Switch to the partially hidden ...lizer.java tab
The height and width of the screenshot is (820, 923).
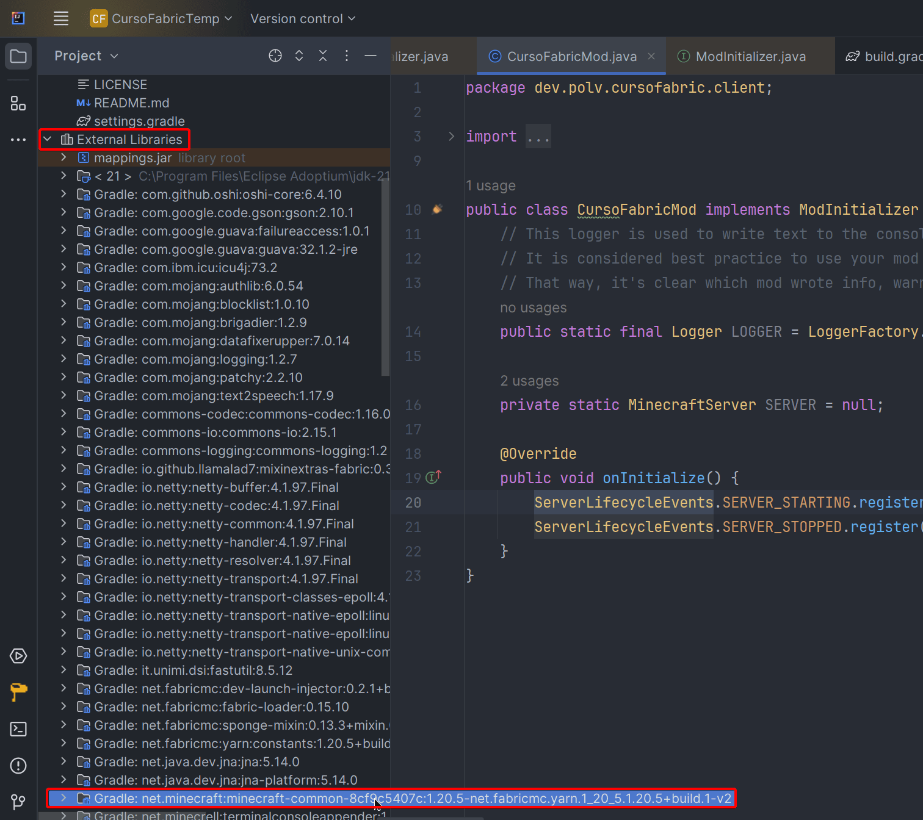tap(419, 56)
